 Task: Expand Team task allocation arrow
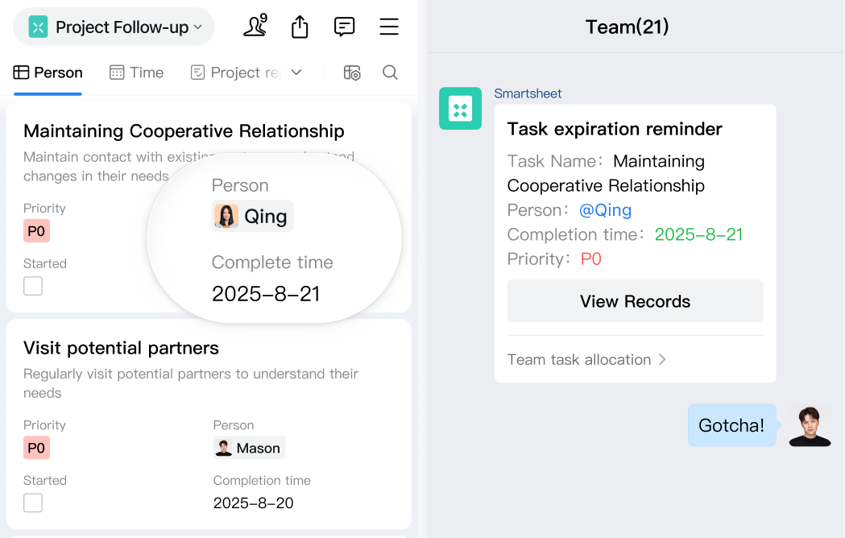coord(662,359)
